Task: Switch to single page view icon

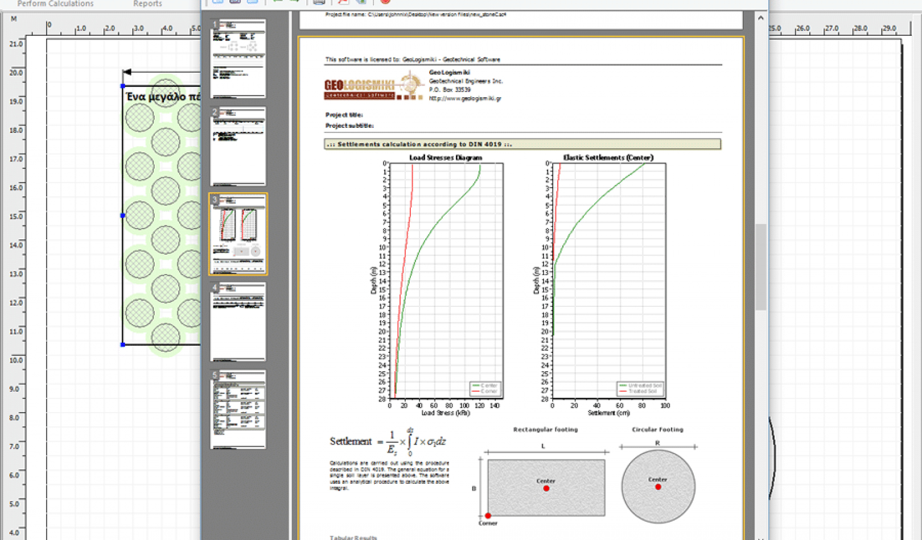Action: point(217,2)
